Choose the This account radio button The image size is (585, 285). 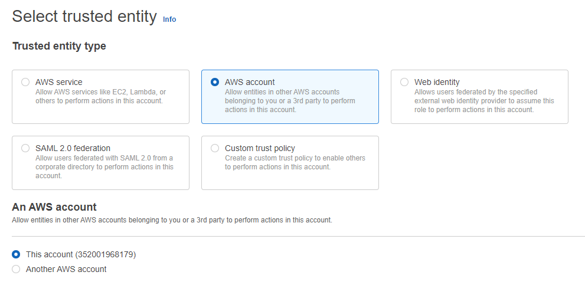point(16,254)
